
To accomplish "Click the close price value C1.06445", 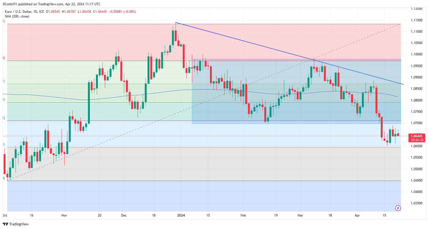I will coord(100,12).
